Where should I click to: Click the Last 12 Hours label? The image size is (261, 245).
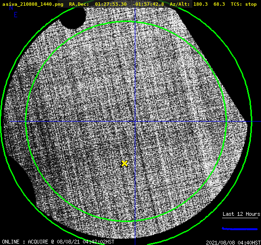[x=241, y=214]
